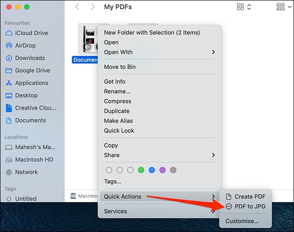Select Network under Locations
This screenshot has width=294, height=232.
(x=26, y=172)
